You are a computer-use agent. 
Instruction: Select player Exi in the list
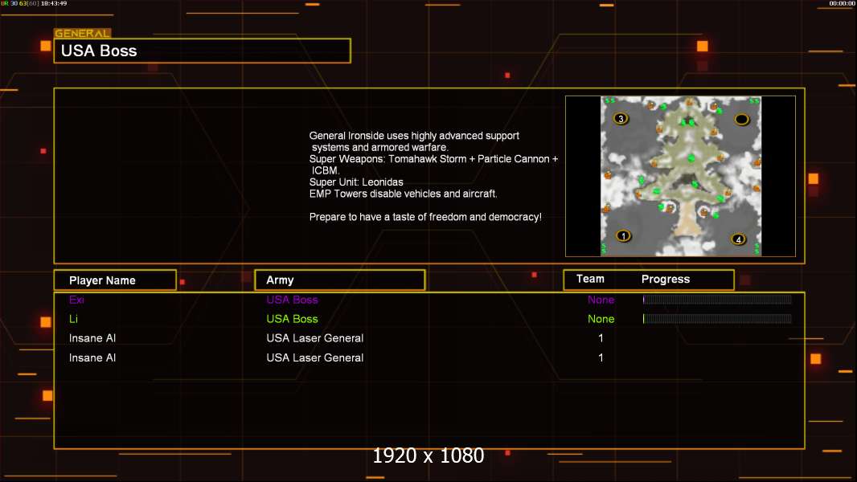(x=76, y=300)
